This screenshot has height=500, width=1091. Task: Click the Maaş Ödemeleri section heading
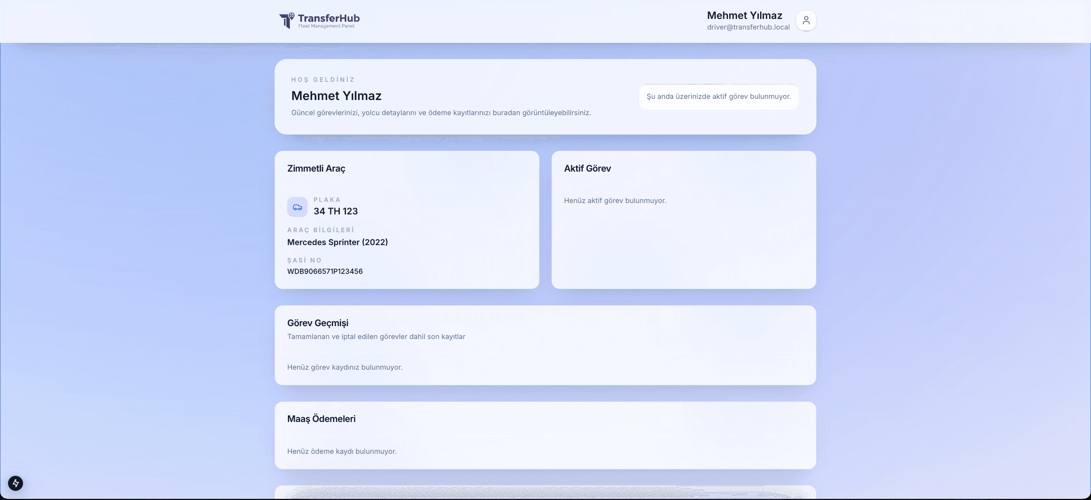(321, 419)
